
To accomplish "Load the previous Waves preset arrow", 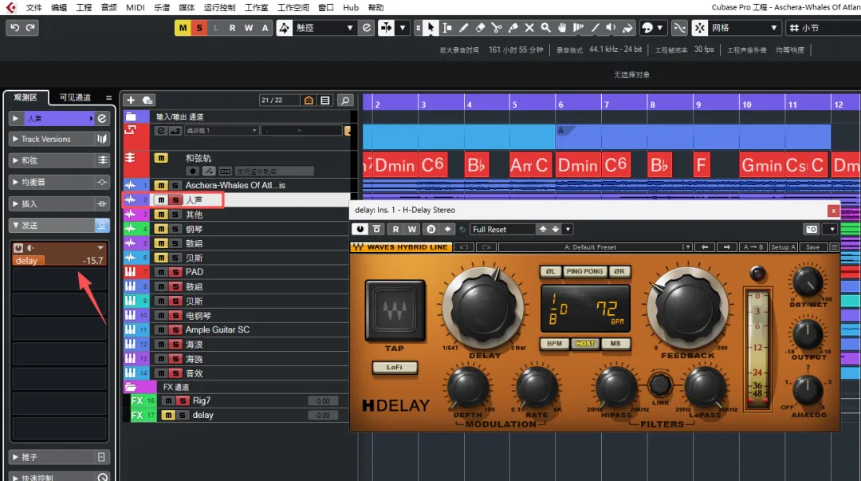I will 705,247.
